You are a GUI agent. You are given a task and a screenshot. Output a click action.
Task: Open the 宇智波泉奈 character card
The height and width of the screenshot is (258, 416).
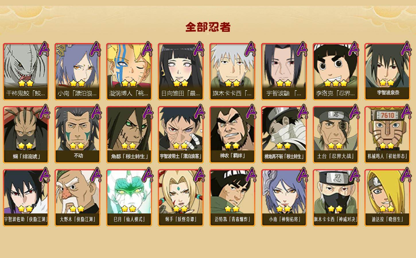click(387, 72)
